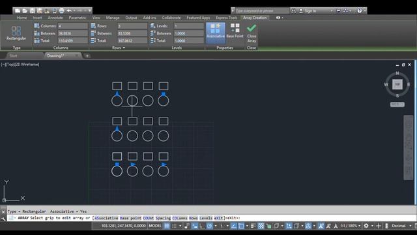Click the New file icon in quick access toolbar
The image size is (417, 235).
click(18, 10)
